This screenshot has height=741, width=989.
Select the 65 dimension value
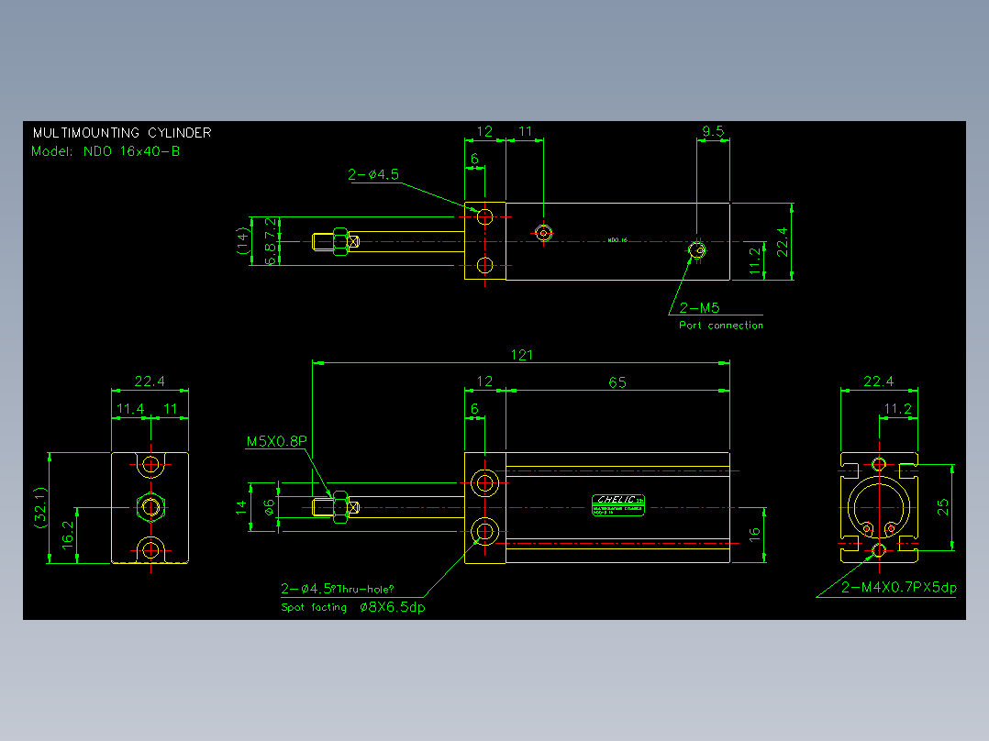[617, 382]
